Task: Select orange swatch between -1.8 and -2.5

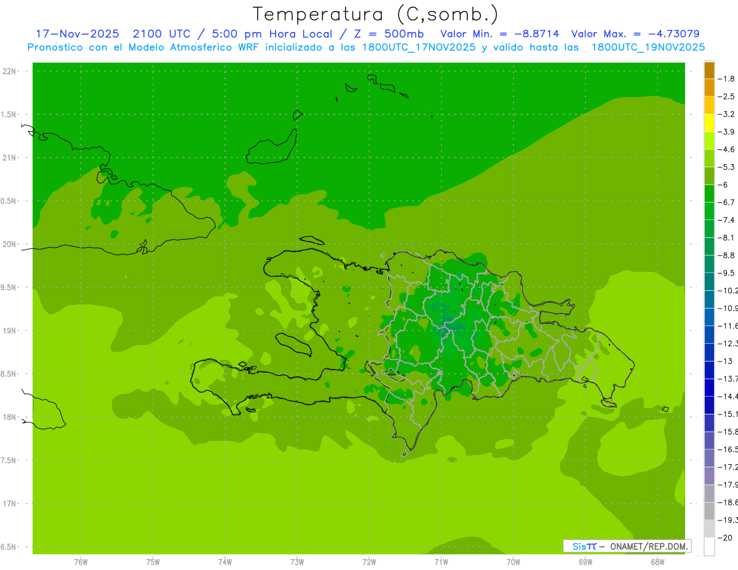Action: 709,88
